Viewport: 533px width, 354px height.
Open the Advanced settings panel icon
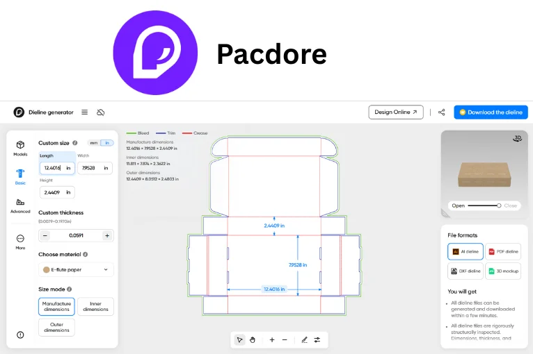(x=20, y=205)
